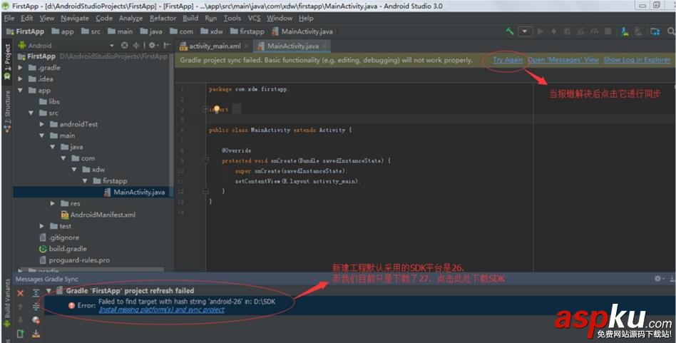
Task: Open the File menu
Action: click(9, 18)
